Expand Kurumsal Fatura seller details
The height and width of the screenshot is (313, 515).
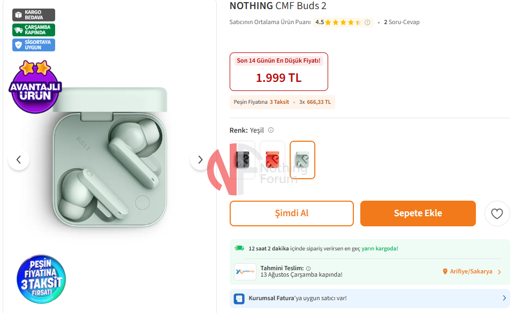pyautogui.click(x=504, y=298)
